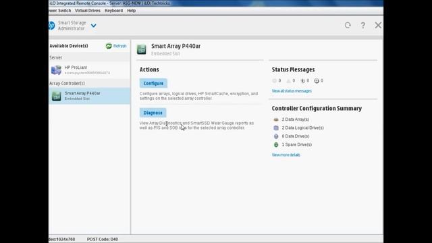Click the '2 Data Logical Drive(s)' text
The width and height of the screenshot is (432, 243).
pos(303,128)
